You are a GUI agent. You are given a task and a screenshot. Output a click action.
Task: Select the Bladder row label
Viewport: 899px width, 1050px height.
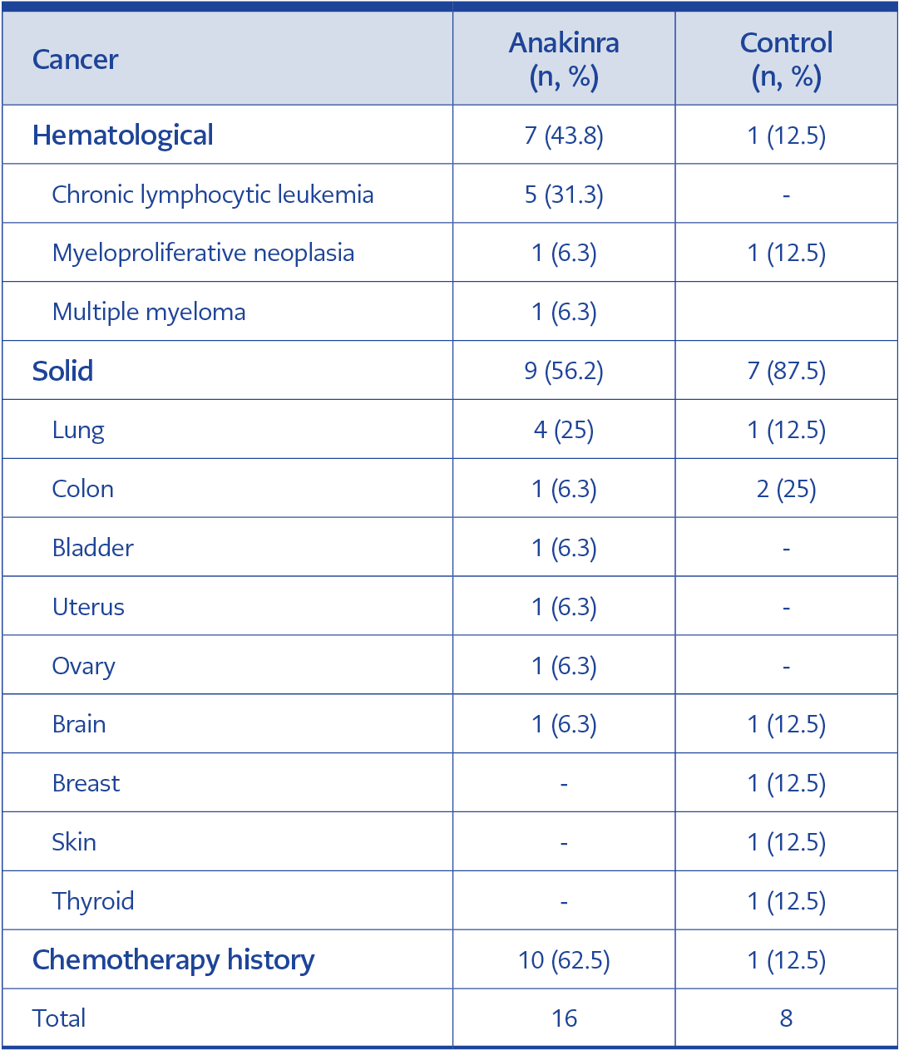[x=93, y=548]
